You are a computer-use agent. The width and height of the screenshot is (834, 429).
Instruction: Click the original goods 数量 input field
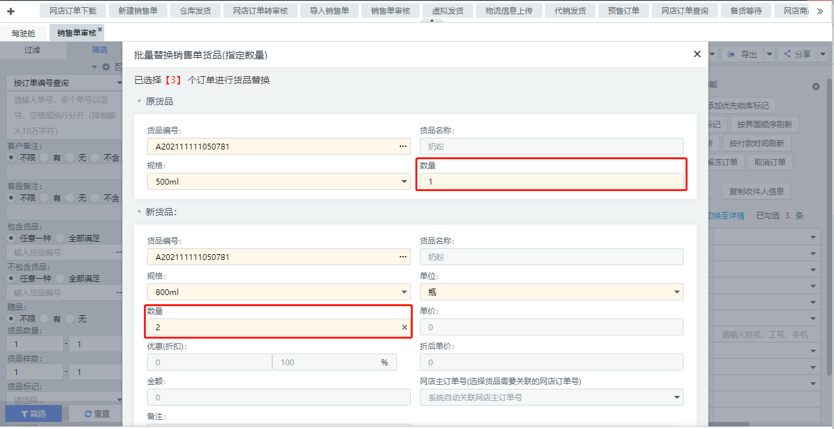coord(551,182)
